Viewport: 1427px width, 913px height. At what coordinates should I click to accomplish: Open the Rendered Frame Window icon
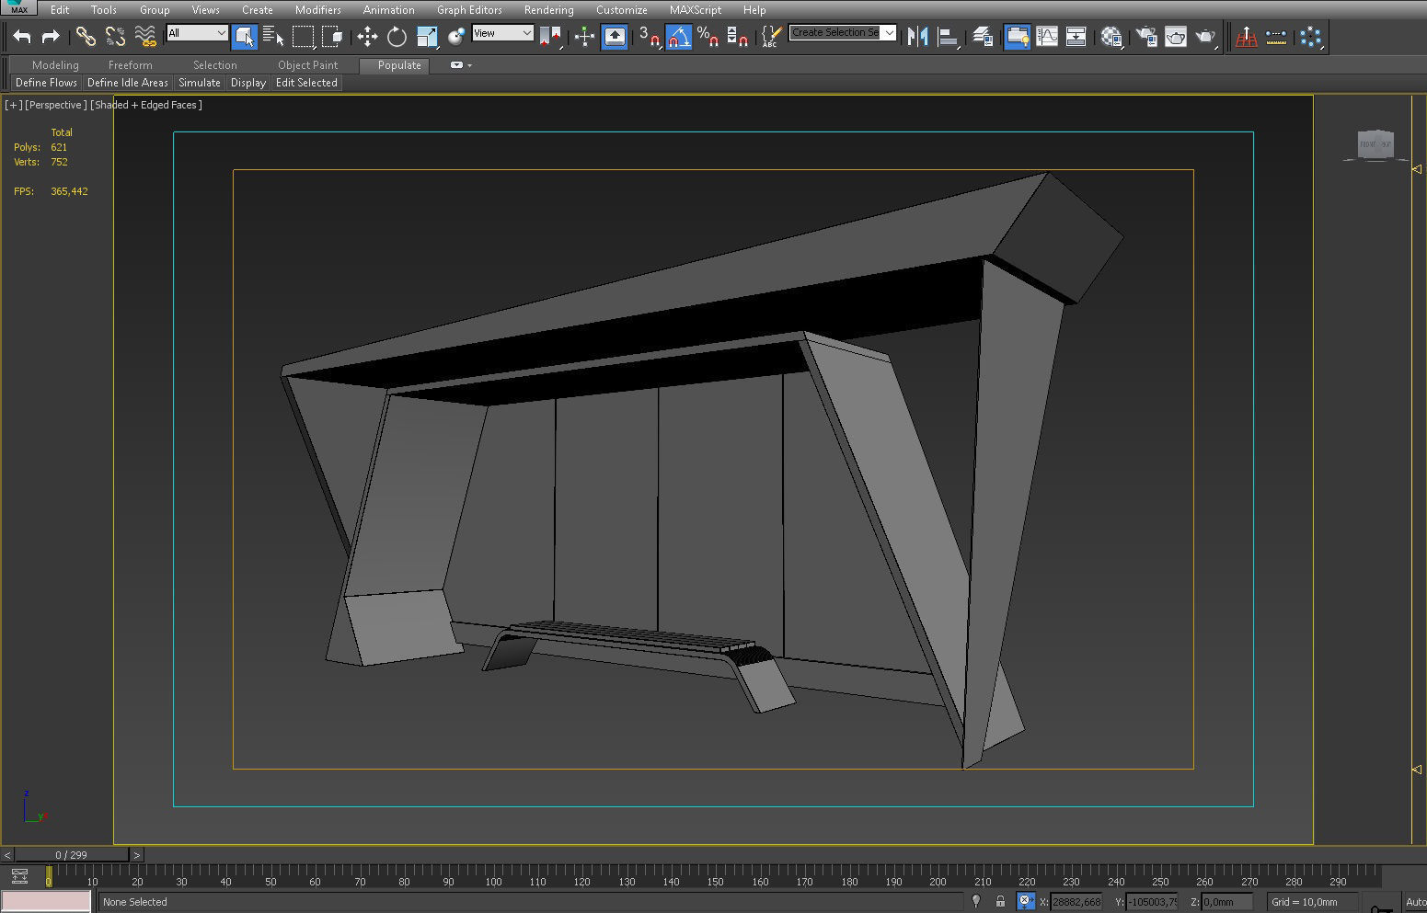1176,37
